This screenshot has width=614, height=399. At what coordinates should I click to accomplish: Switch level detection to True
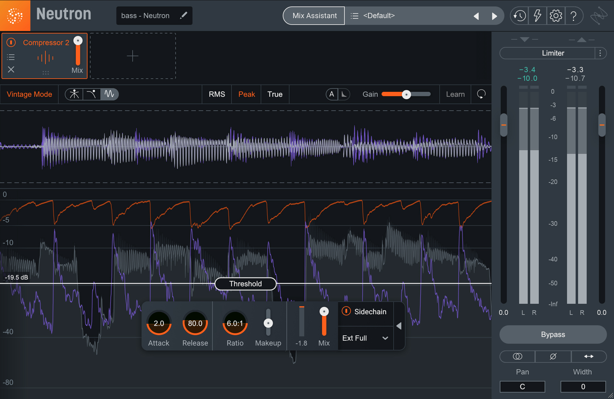275,94
